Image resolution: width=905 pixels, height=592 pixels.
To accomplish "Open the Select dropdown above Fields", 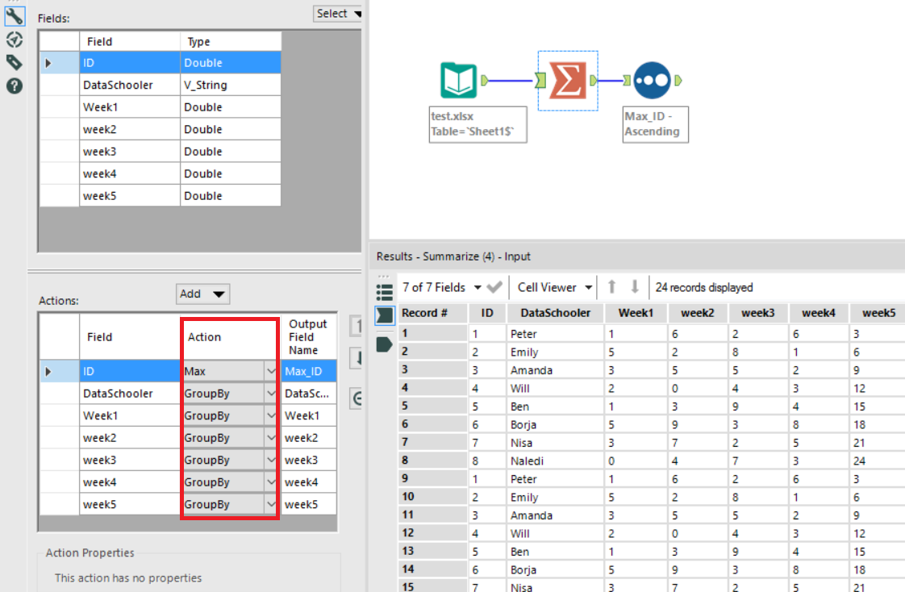I will coord(338,14).
